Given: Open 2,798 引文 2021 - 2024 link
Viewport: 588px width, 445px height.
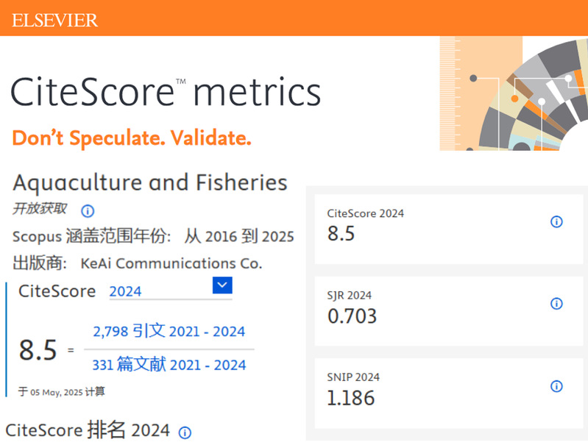Looking at the screenshot, I should coord(169,332).
